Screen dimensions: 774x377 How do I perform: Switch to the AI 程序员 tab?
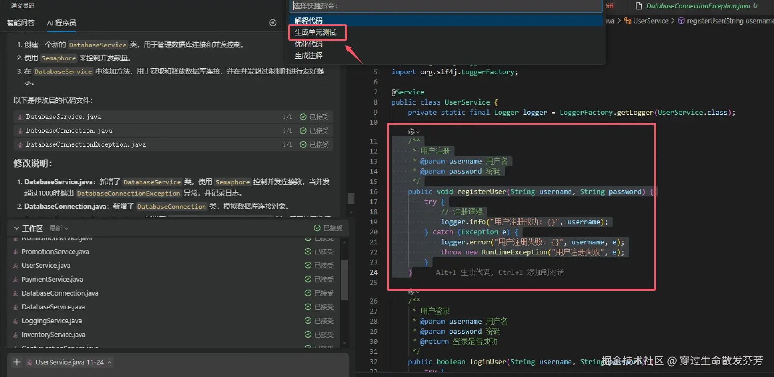(x=61, y=23)
